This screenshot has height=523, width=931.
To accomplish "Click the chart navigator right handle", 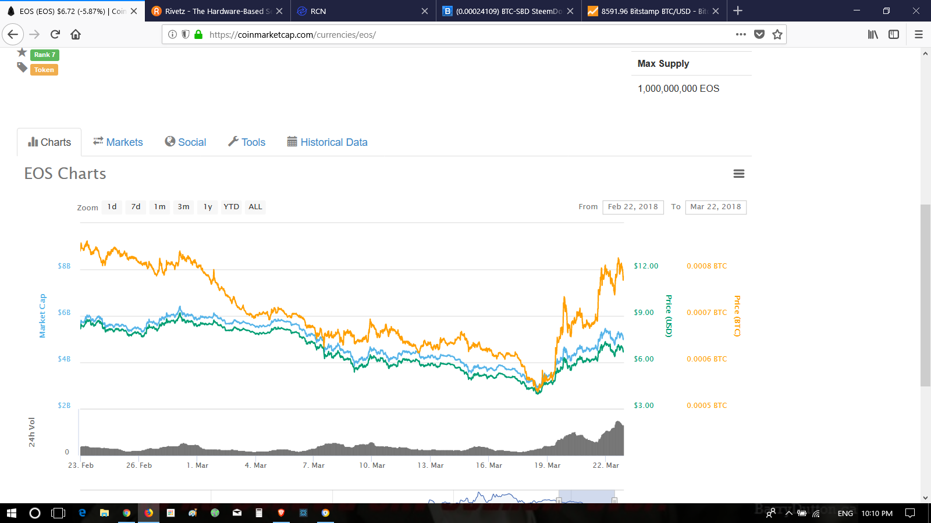I will (614, 500).
